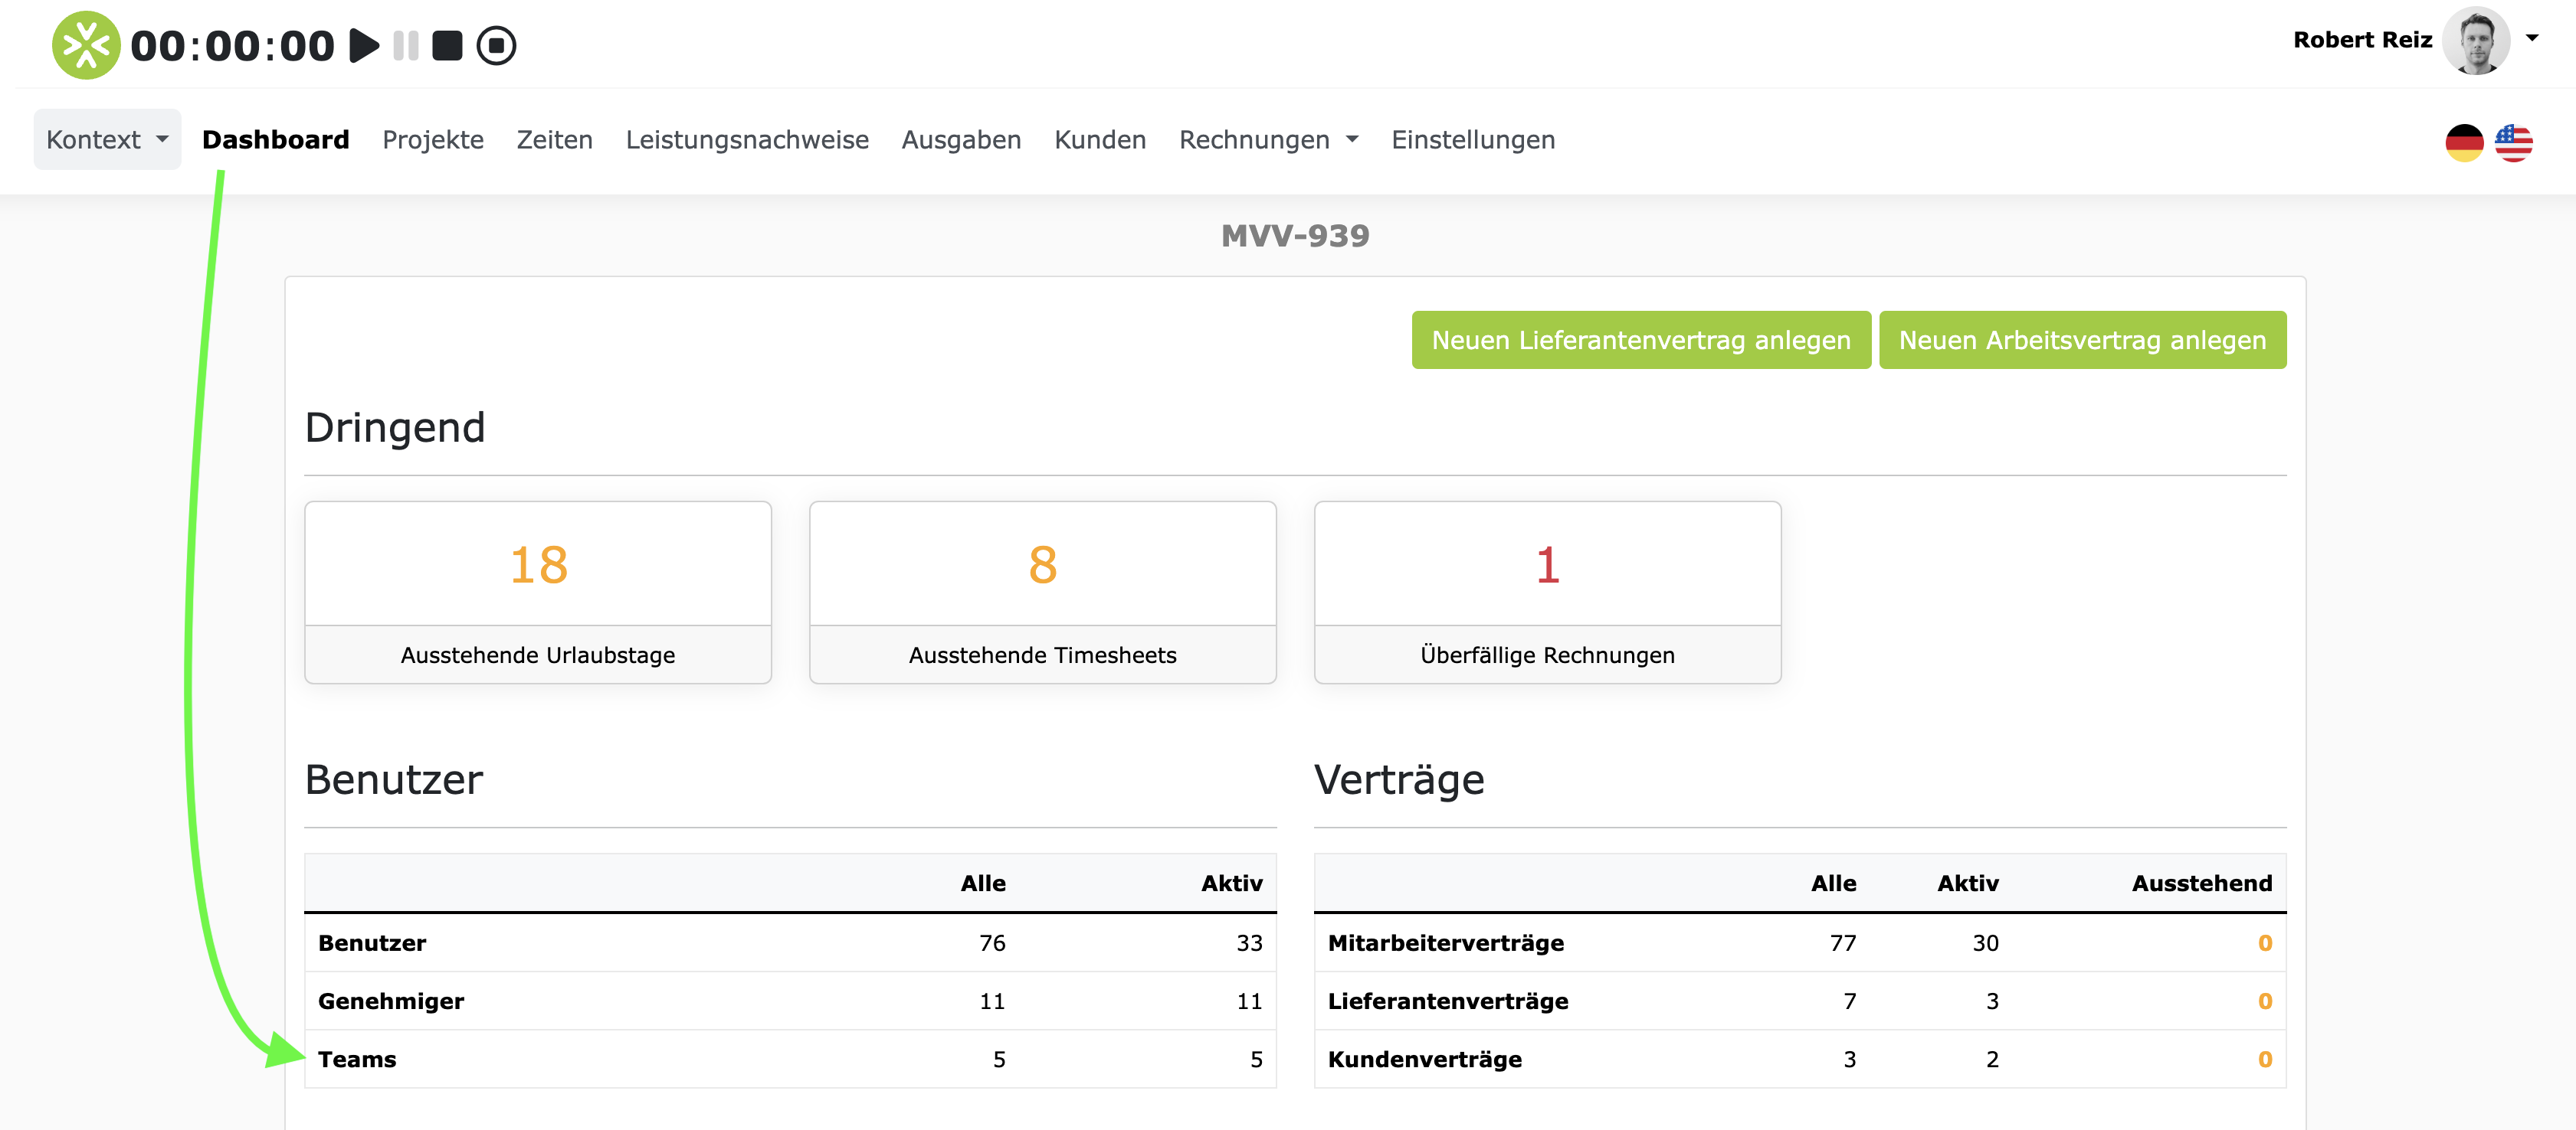Switch to the Projekte section
Screen dimensions: 2576x1130
coord(432,139)
